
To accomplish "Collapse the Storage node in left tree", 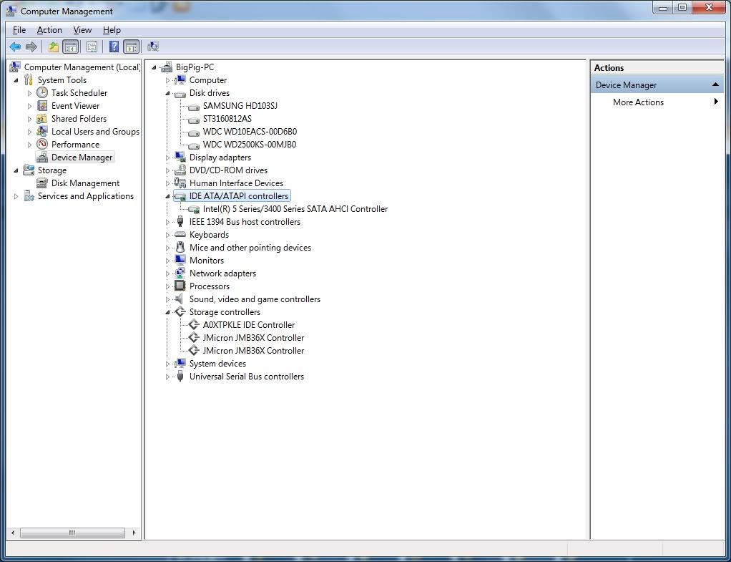I will click(x=16, y=170).
